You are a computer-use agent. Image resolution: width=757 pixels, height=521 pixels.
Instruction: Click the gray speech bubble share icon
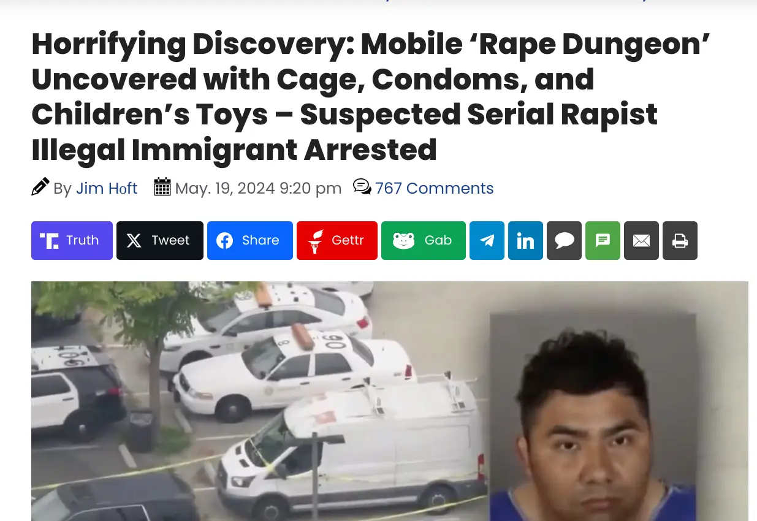(564, 240)
